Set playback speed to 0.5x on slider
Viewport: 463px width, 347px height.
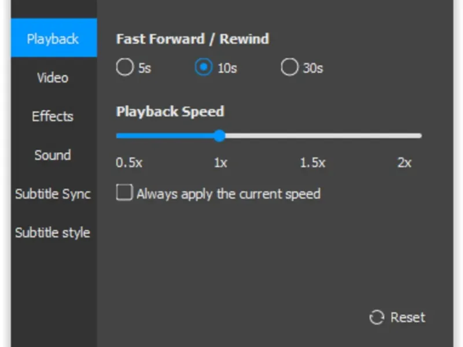tap(119, 136)
